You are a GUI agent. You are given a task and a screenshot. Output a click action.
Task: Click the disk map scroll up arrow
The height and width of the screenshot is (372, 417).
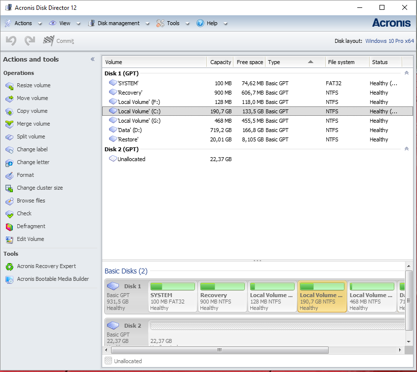[409, 266]
